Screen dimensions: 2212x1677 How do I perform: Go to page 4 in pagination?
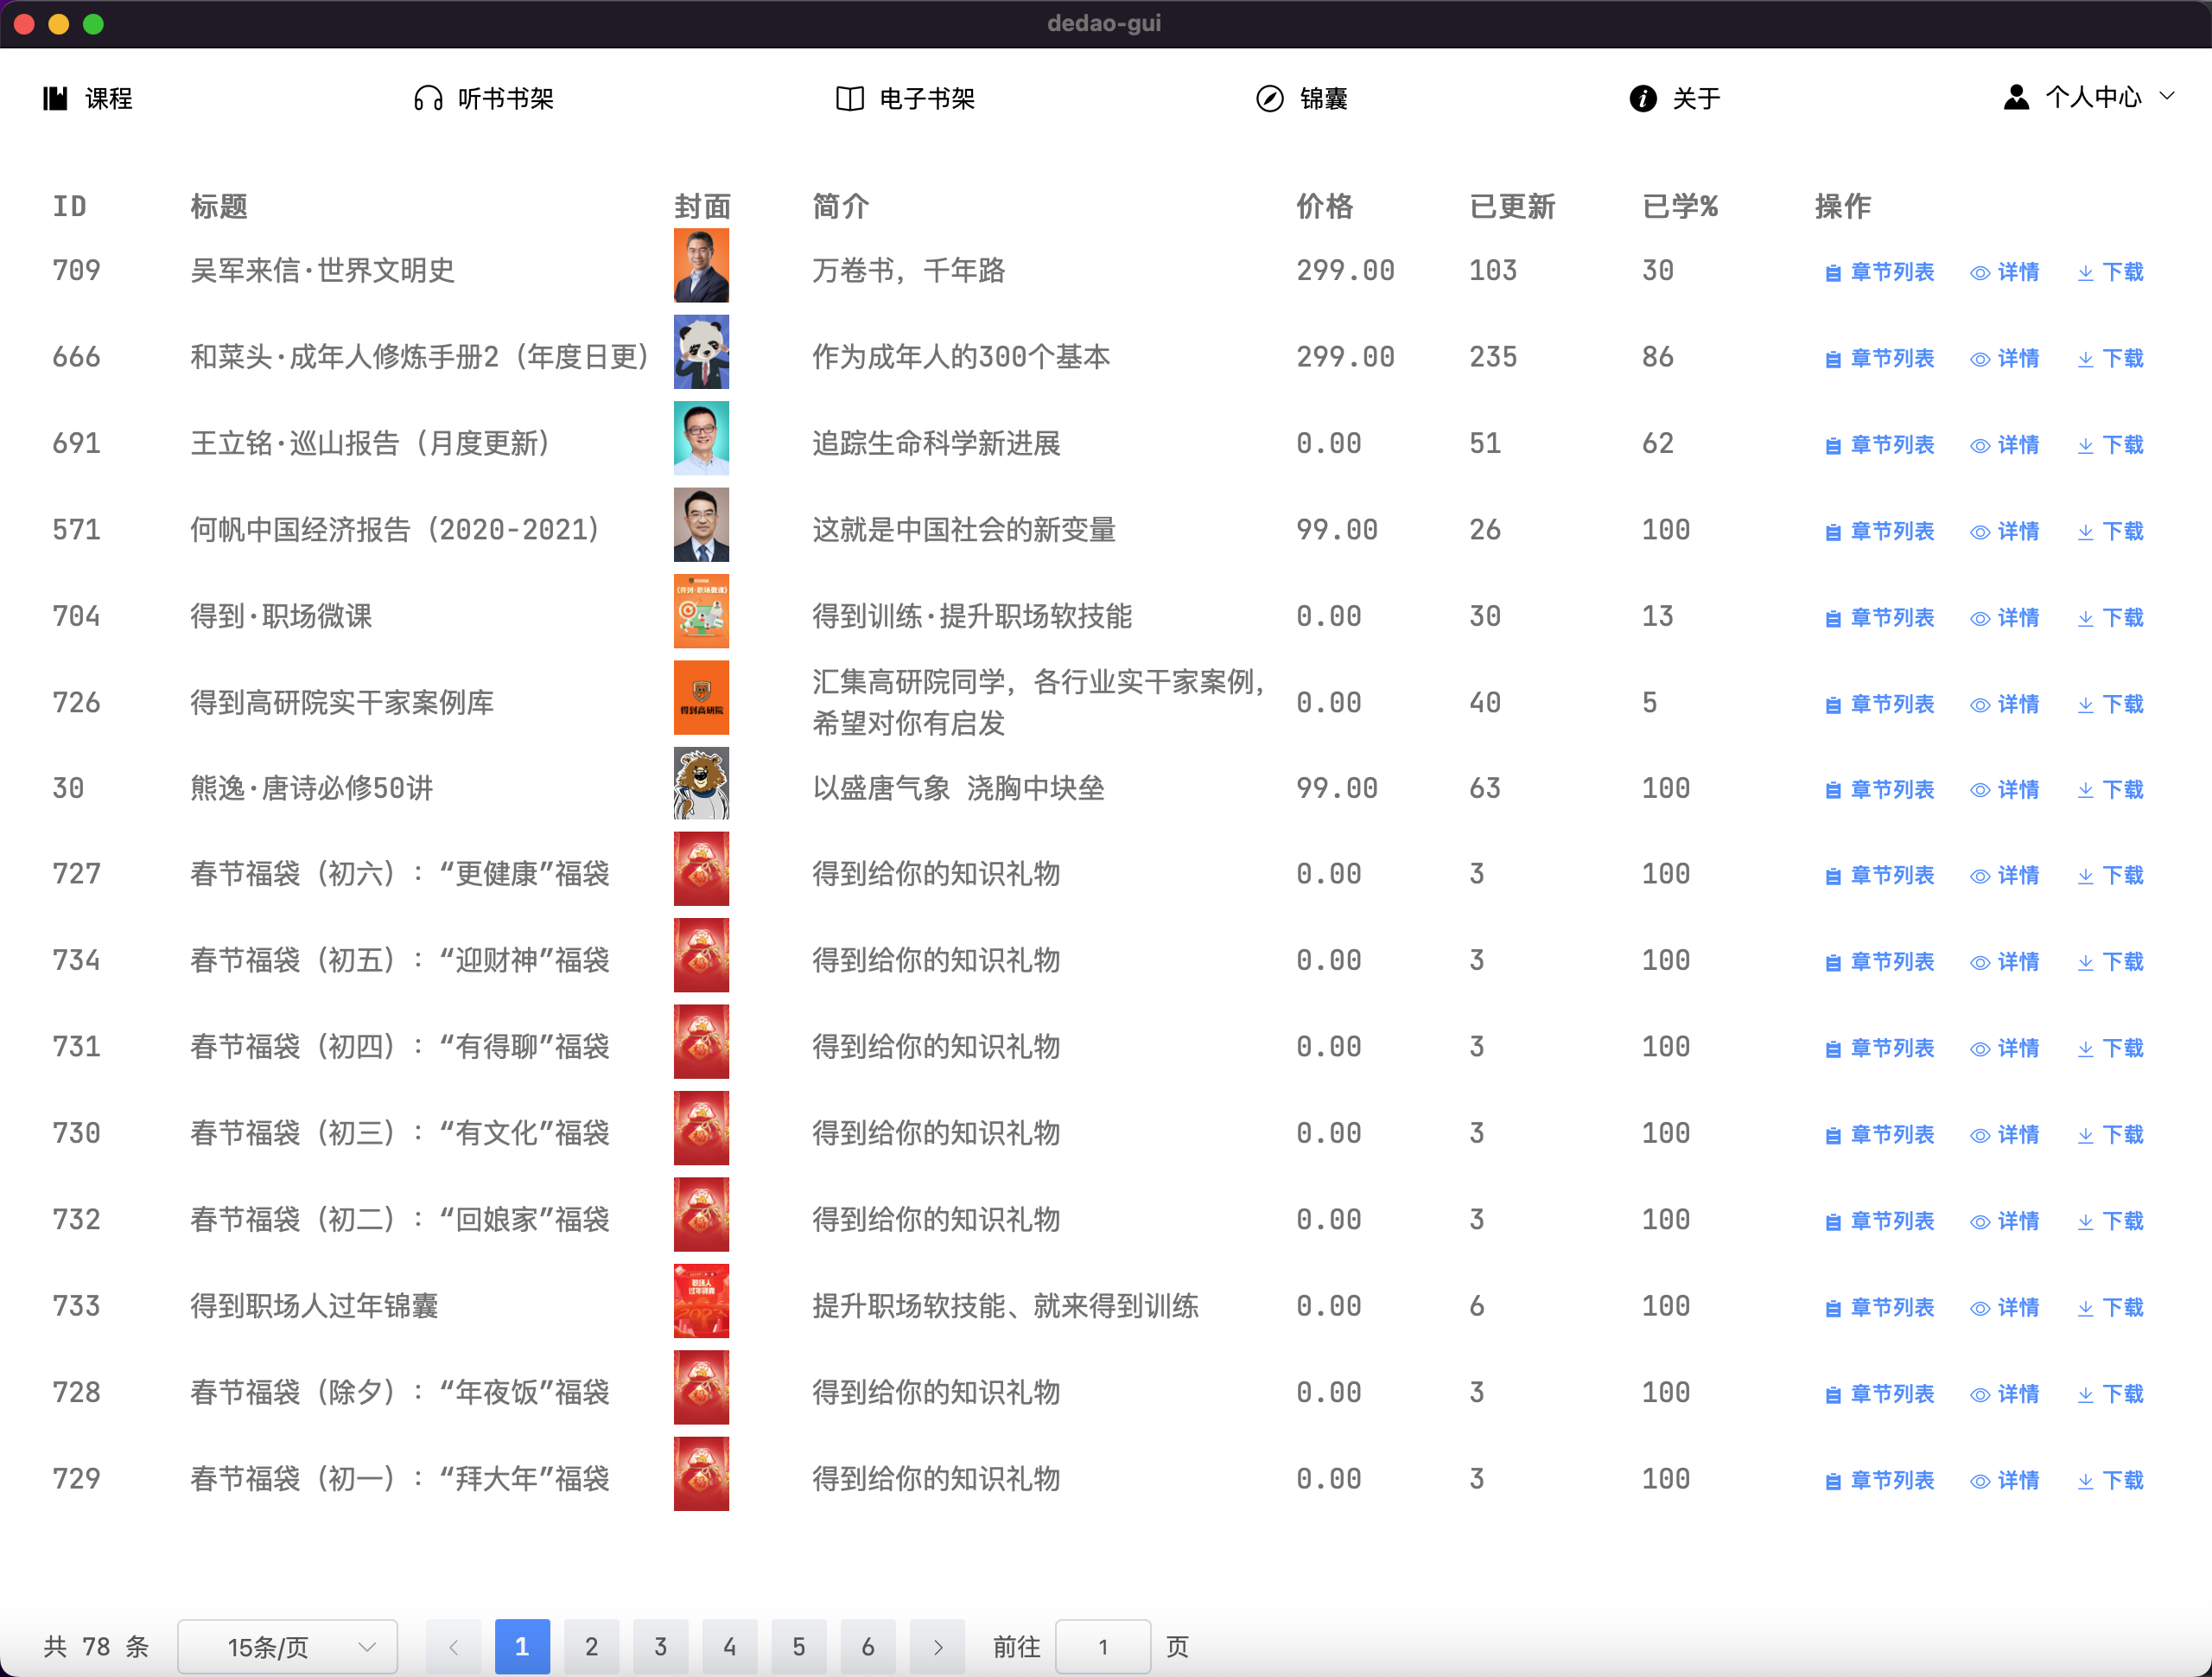pyautogui.click(x=729, y=1646)
